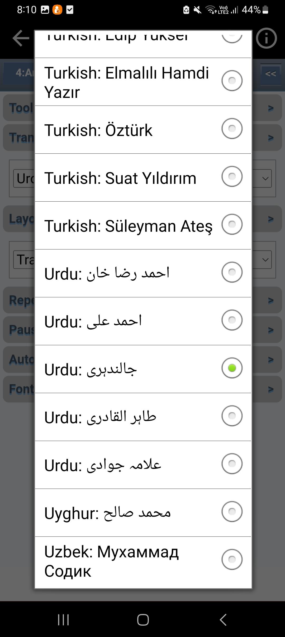Choose Uzbek: Мухаммад Содик option

click(143, 561)
